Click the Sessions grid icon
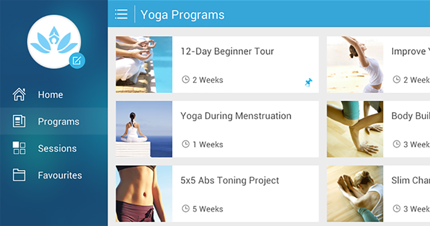Image resolution: width=430 pixels, height=226 pixels. (19, 148)
